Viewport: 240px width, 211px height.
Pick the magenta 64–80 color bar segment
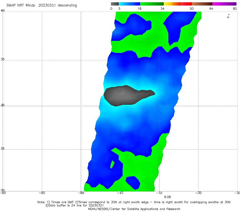224,4
